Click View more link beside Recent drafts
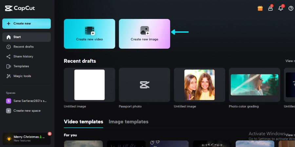Image resolution: width=295 pixels, height=147 pixels. tap(290, 61)
